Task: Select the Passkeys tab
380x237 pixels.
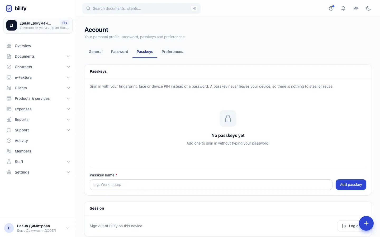Action: pyautogui.click(x=145, y=52)
